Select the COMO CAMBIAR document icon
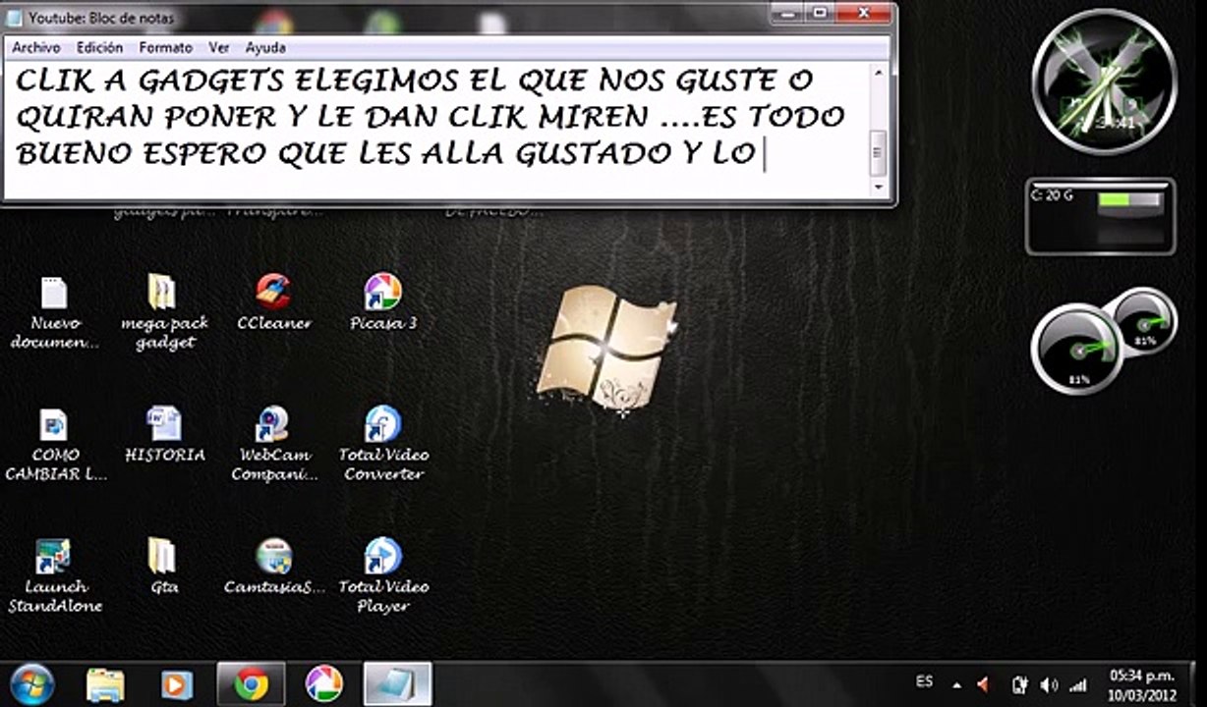1207x707 pixels. [x=54, y=444]
